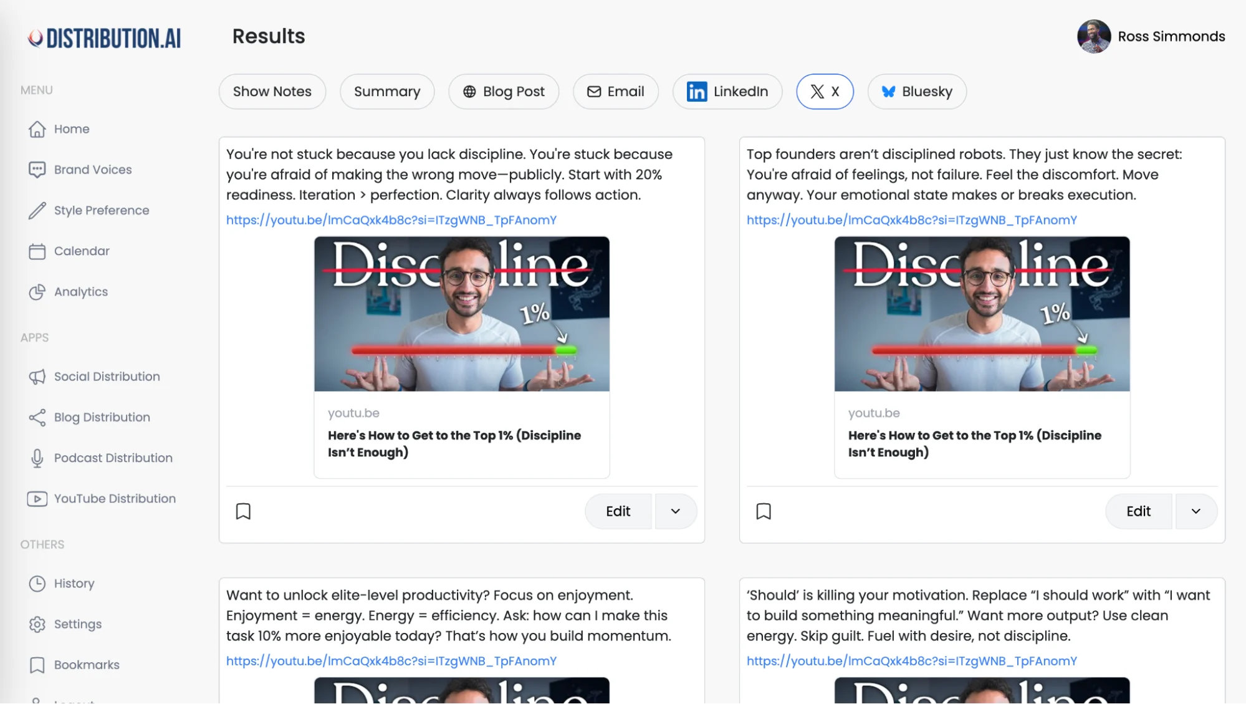Click the Distribution.ai logo

click(104, 38)
